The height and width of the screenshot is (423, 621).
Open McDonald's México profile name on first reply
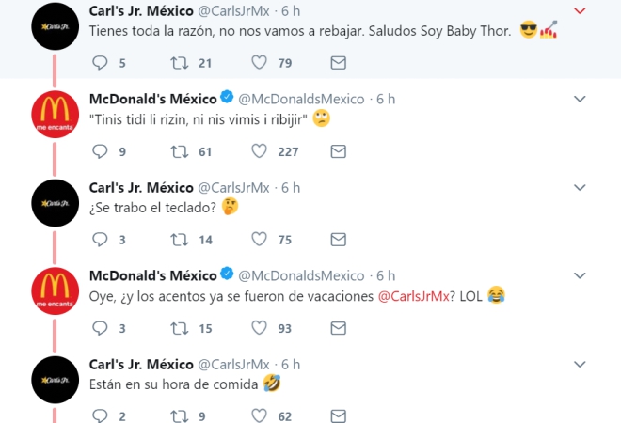pos(152,99)
